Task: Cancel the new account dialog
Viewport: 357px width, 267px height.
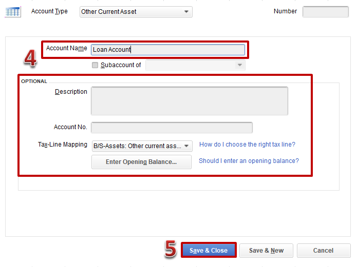Action: (x=323, y=251)
